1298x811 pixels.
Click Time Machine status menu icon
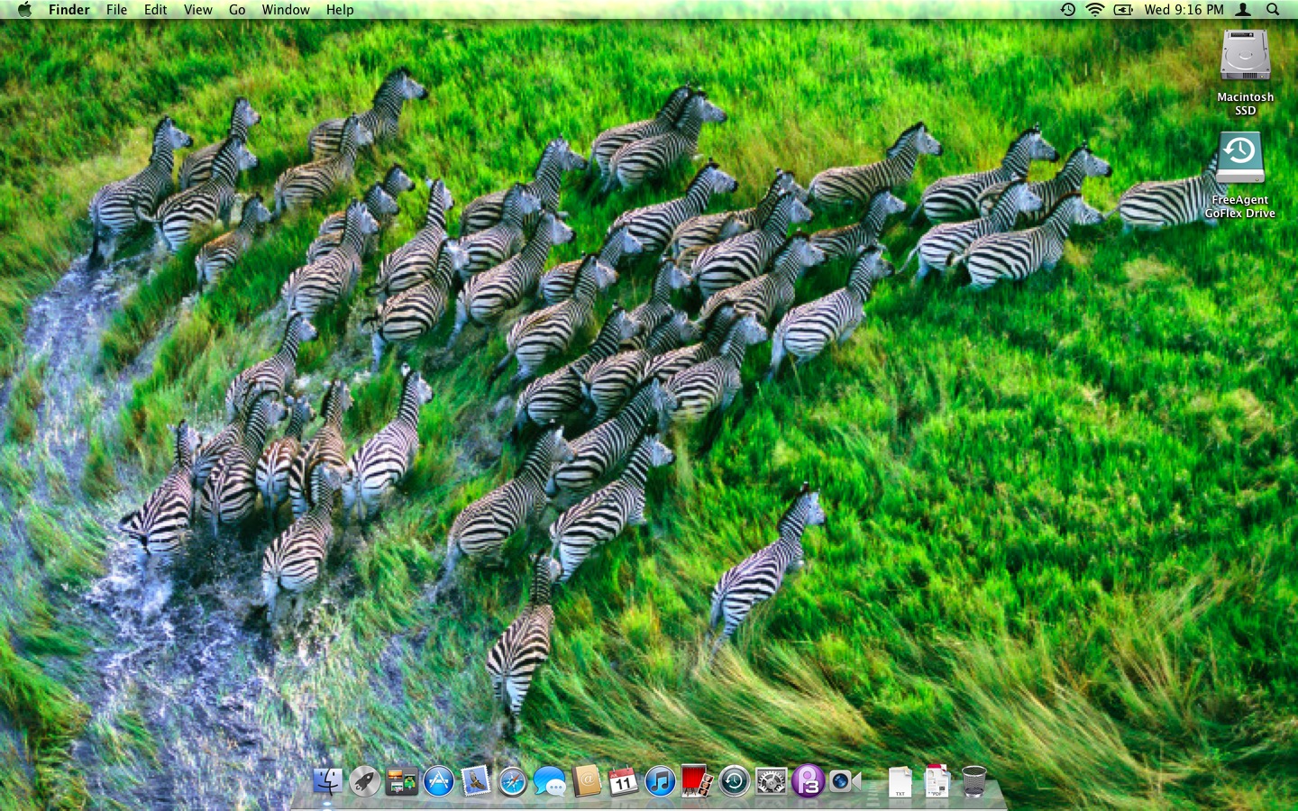click(1067, 10)
